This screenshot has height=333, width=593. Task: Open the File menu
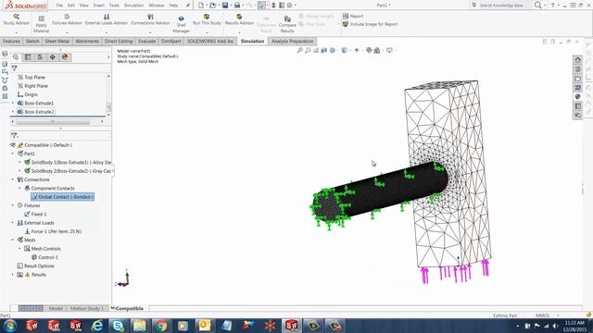pos(59,6)
